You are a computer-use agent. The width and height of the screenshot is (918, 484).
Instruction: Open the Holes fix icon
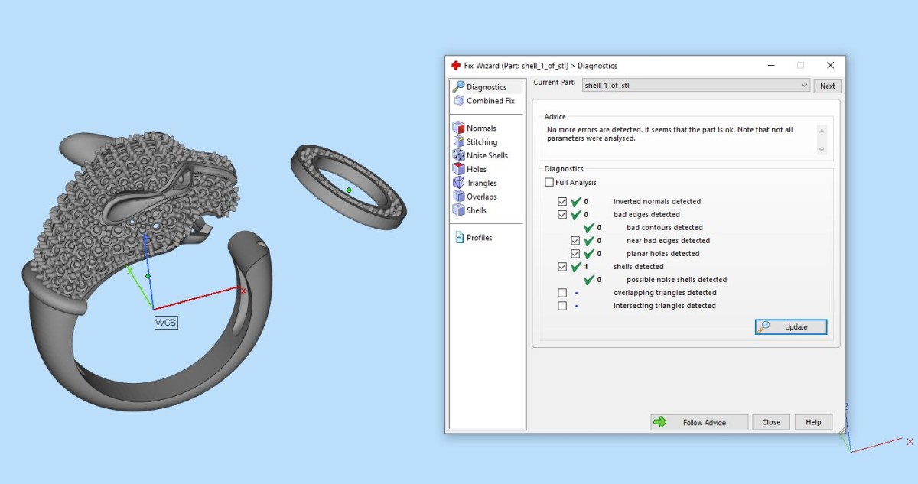[x=459, y=169]
